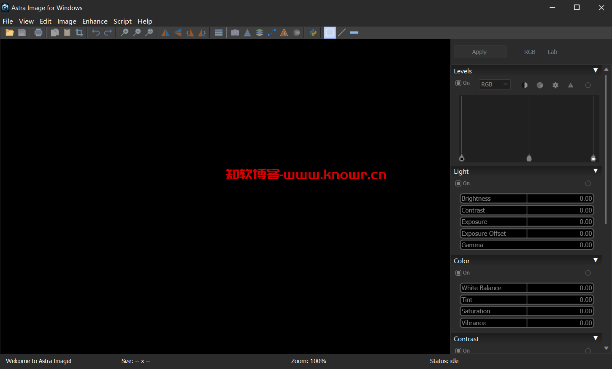Image resolution: width=612 pixels, height=369 pixels.
Task: Reset the Color adjustments
Action: [588, 273]
